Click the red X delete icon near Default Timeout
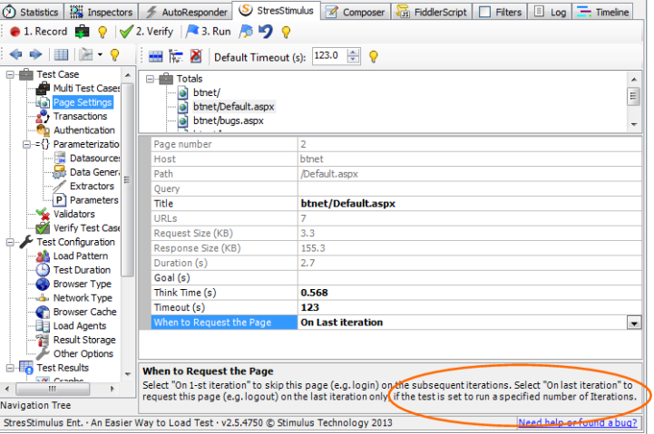654x434 pixels. click(196, 56)
